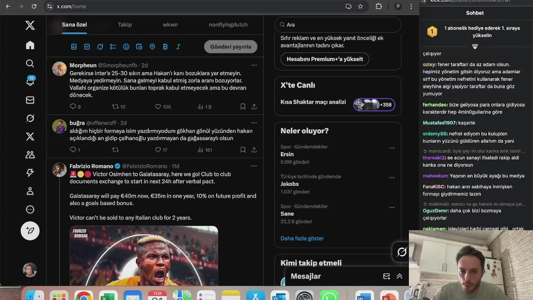Viewport: 533px width, 300px height.
Task: Open options for Ersin trend
Action: [392, 148]
